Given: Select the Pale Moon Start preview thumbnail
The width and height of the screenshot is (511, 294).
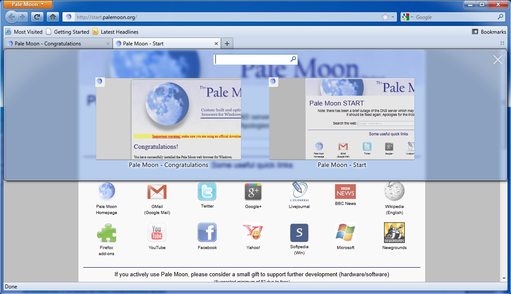Looking at the screenshot, I should point(342,119).
